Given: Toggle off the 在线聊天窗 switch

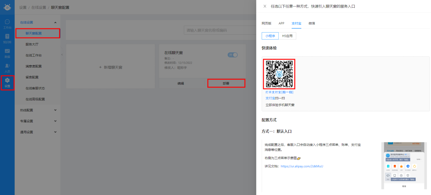Looking at the screenshot, I should [233, 55].
